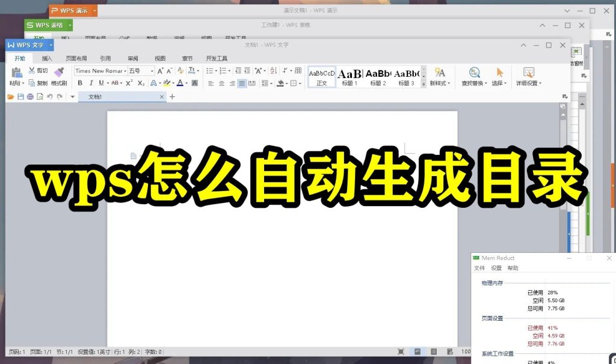Viewport: 616px width, 364px height.
Task: Toggle bold formatting
Action: 80,82
